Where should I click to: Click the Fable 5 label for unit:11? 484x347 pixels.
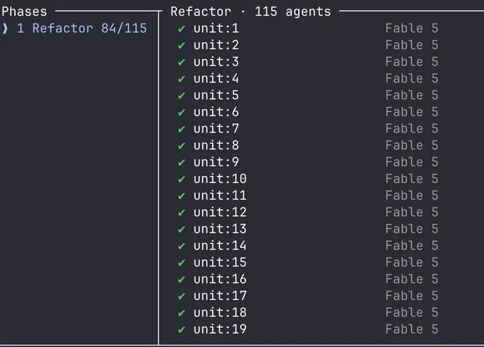[412, 196]
